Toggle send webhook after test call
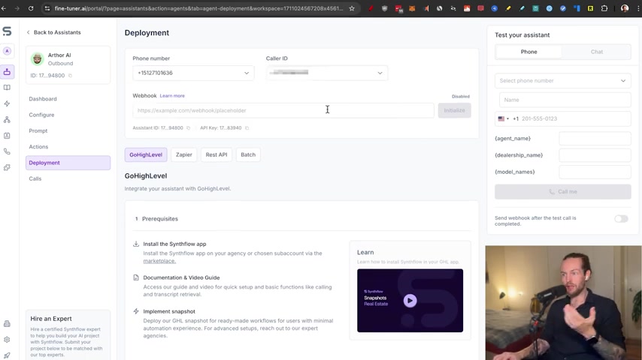The height and width of the screenshot is (360, 642). [621, 218]
